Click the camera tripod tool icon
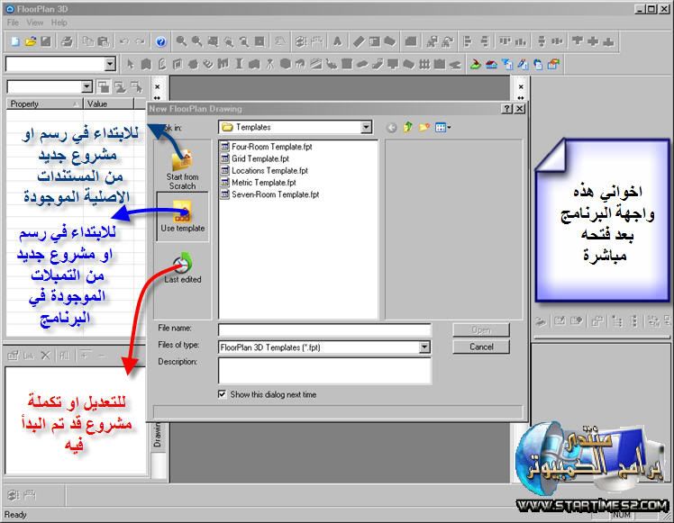The image size is (674, 523). click(269, 65)
